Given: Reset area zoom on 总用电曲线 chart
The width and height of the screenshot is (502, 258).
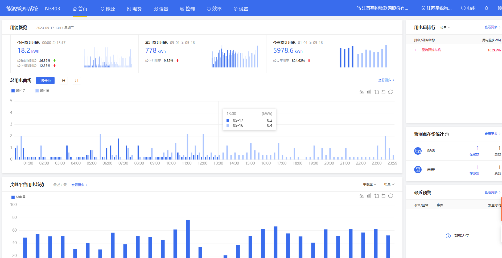Looking at the screenshot, I should [383, 92].
